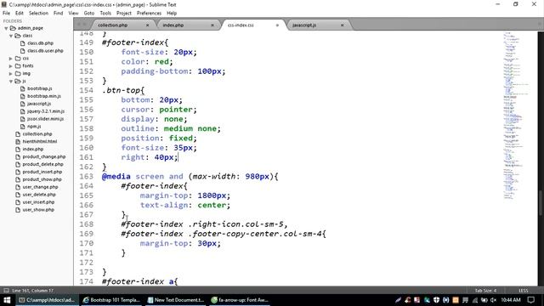This screenshot has width=544, height=306.
Task: Close the css-index.css tab
Action: coord(277,25)
